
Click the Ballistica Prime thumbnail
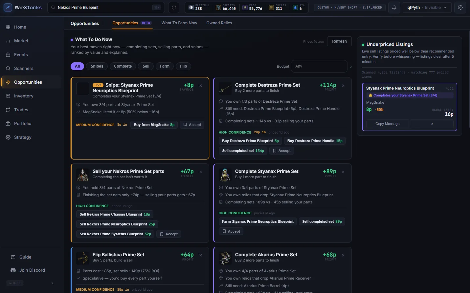point(83,258)
